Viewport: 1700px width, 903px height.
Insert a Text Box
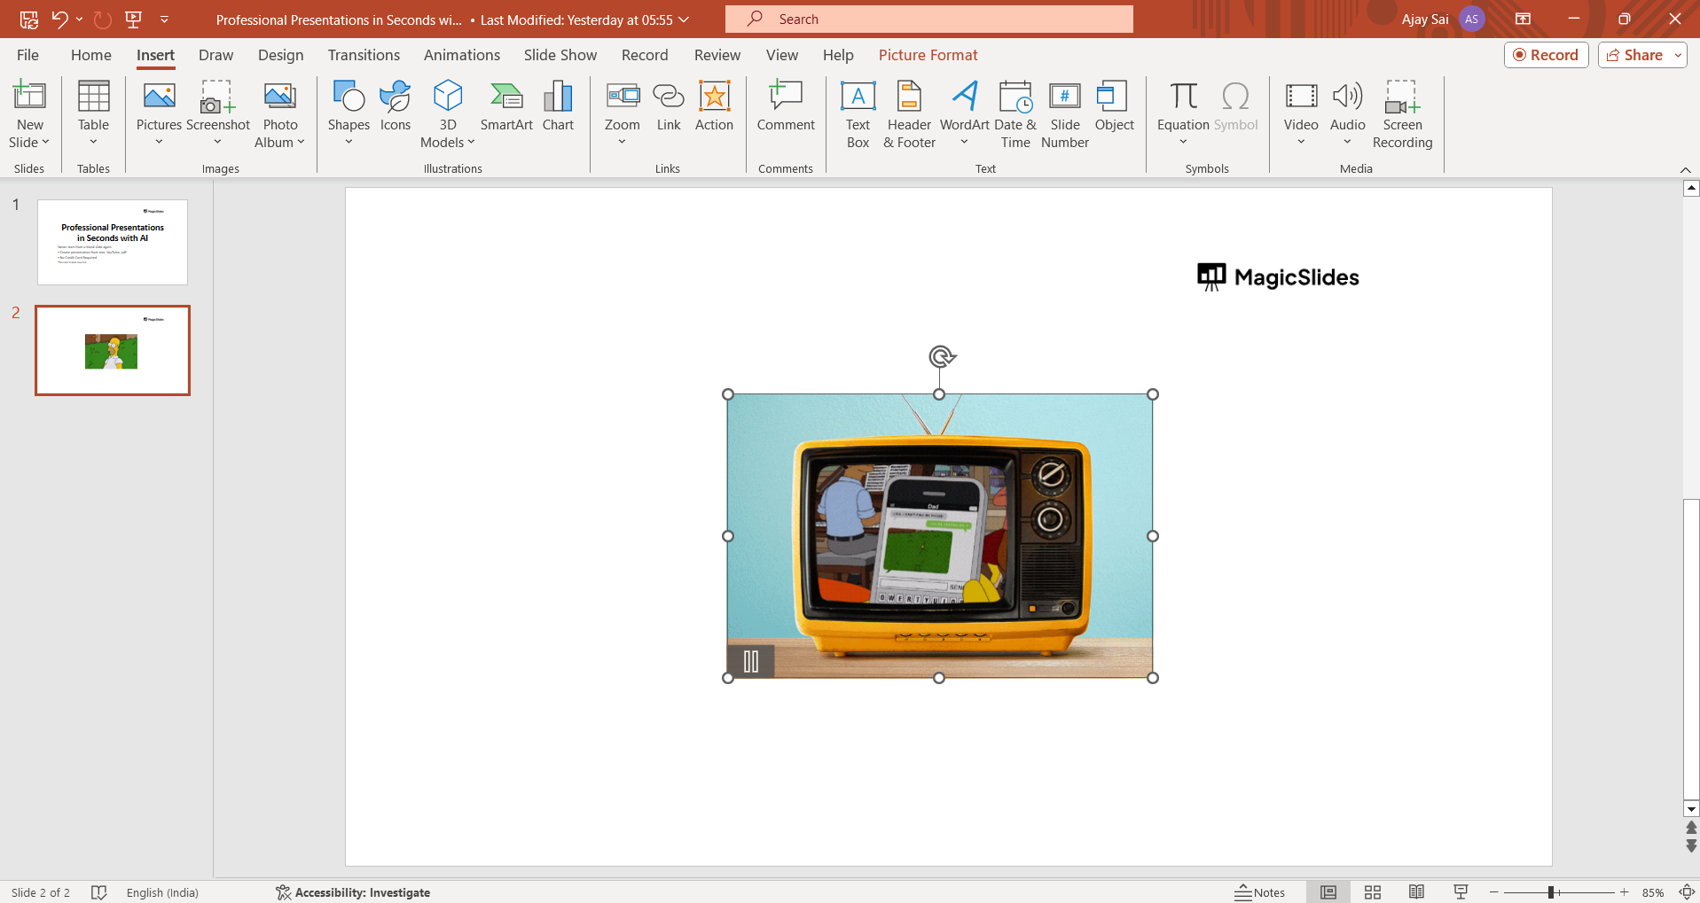pyautogui.click(x=858, y=115)
